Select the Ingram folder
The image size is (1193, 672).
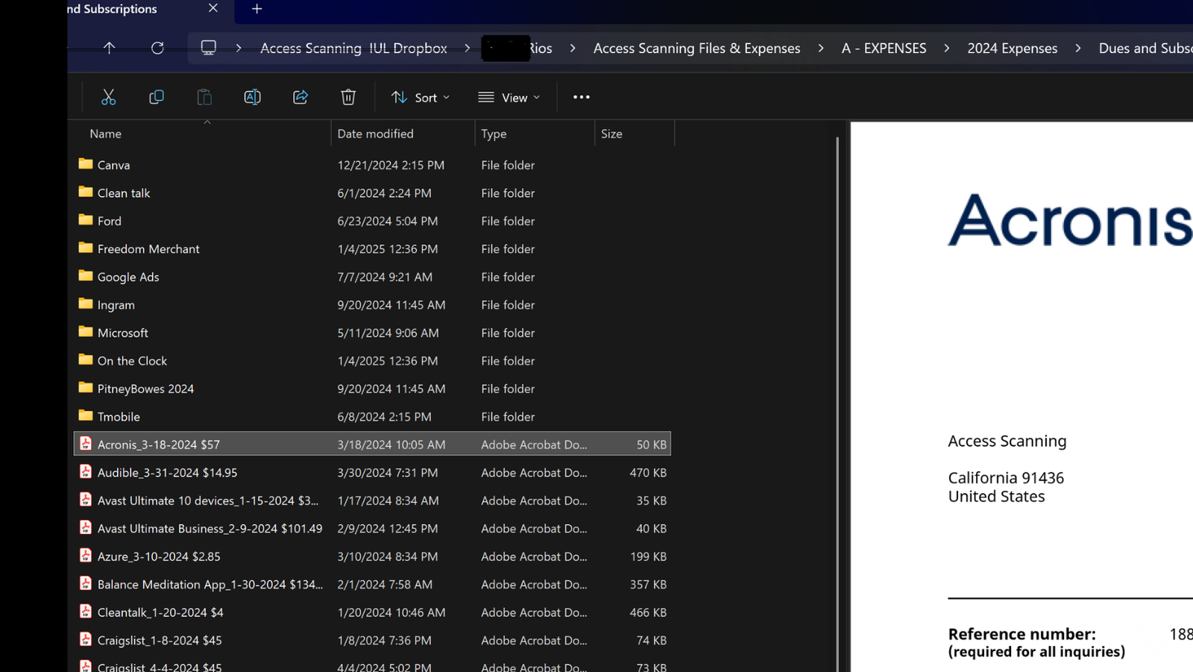[372, 305]
